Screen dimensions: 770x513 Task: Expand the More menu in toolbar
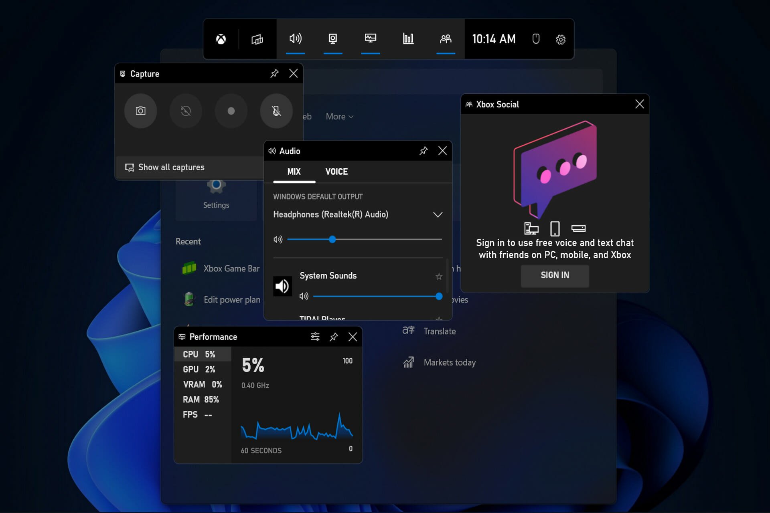(x=338, y=116)
